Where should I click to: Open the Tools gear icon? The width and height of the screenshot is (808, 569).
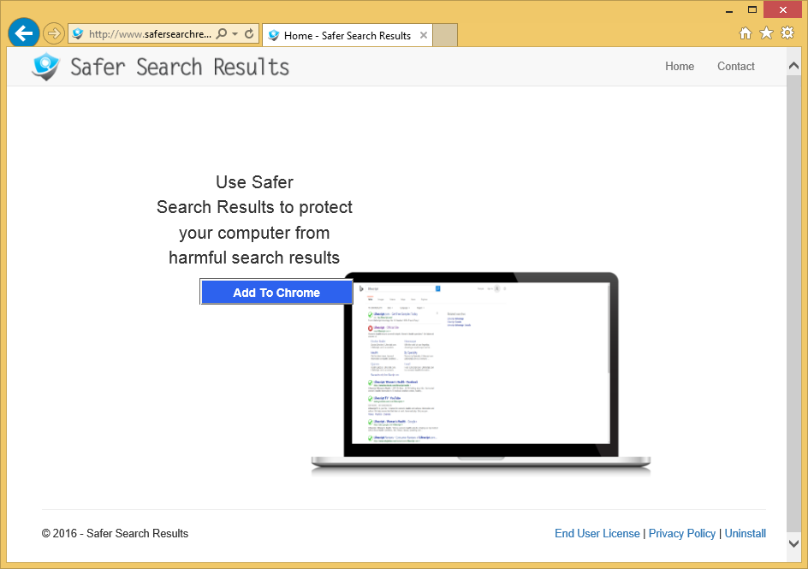tap(787, 33)
